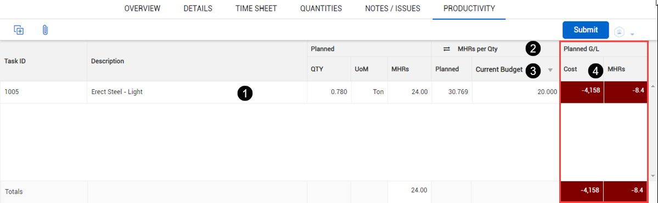Open attachments with the paperclip icon
Viewport: 658px width, 203px height.
tap(46, 30)
